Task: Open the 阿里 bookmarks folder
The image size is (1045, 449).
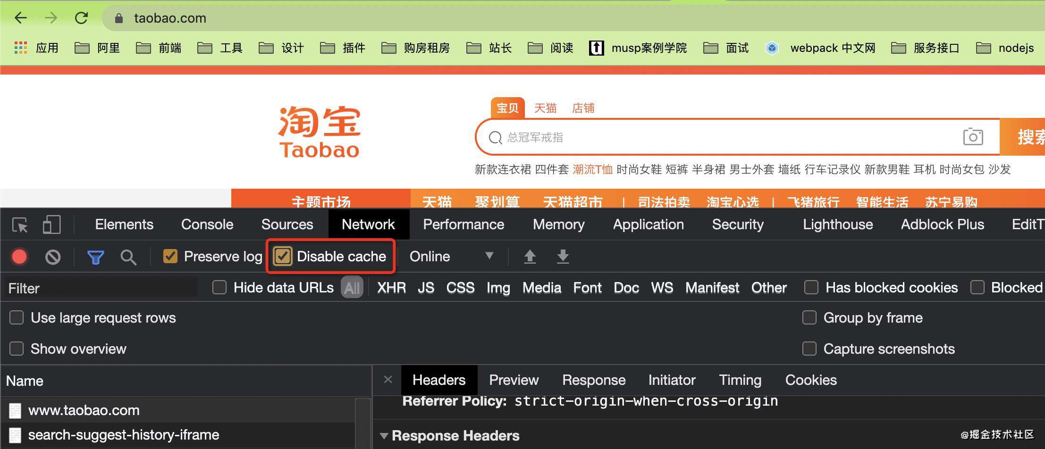Action: 97,48
